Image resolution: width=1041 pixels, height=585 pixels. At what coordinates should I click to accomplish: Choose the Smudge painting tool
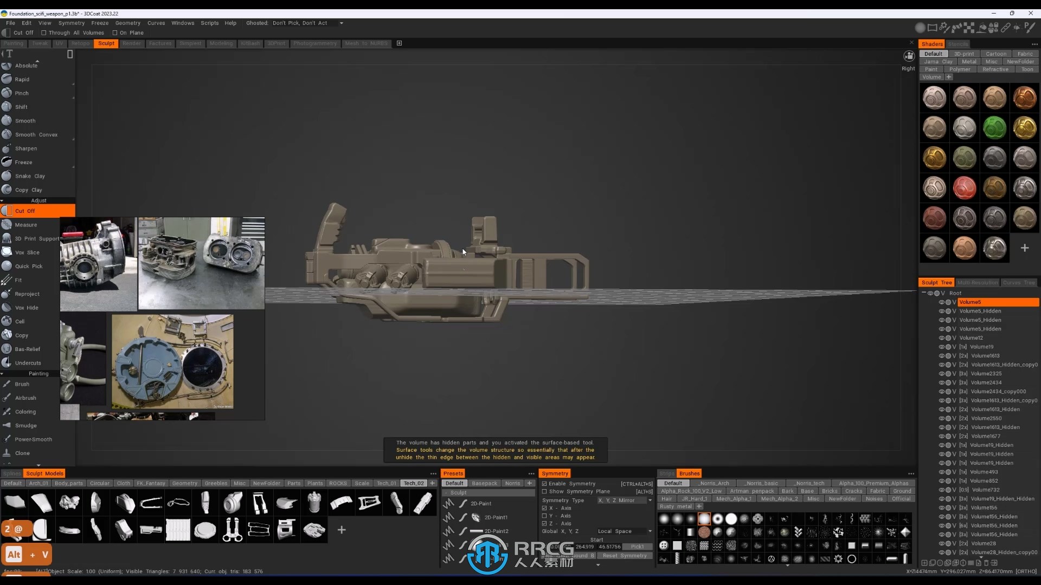pyautogui.click(x=25, y=426)
